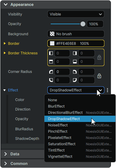
Task: Click the left border thickness icon
Action: 51,53
